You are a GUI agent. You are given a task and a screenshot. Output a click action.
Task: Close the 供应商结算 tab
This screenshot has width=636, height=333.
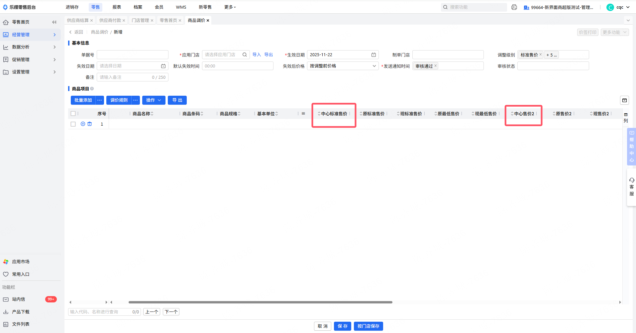pos(91,21)
